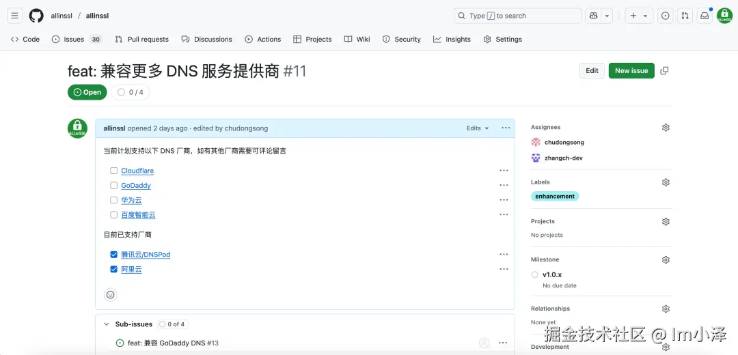Open the 腾讯云/DNSPod row options menu
The width and height of the screenshot is (738, 355).
504,255
